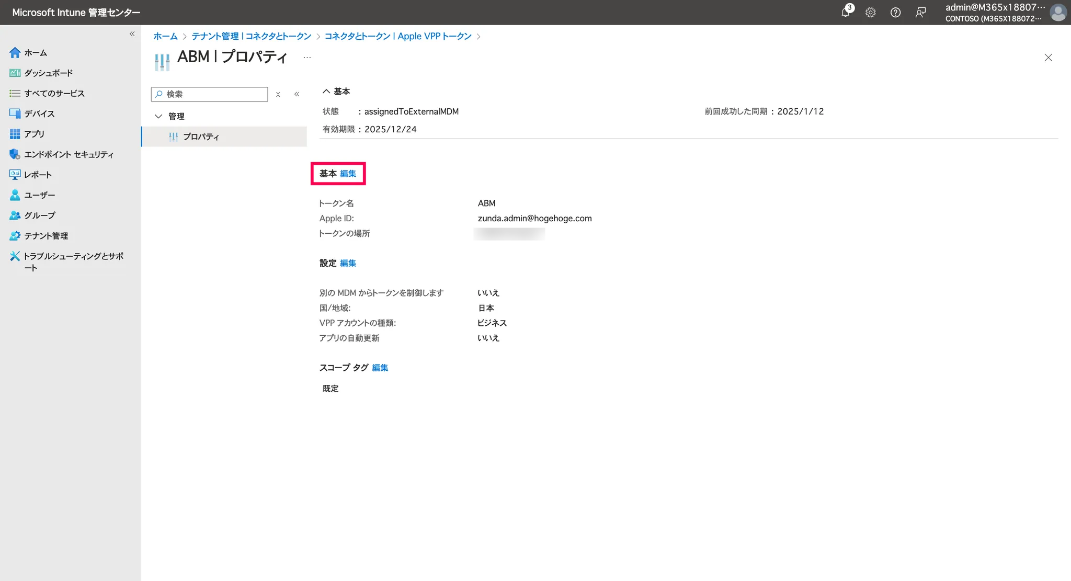
Task: Select the assignedToExternalMDM status value
Action: click(x=412, y=111)
